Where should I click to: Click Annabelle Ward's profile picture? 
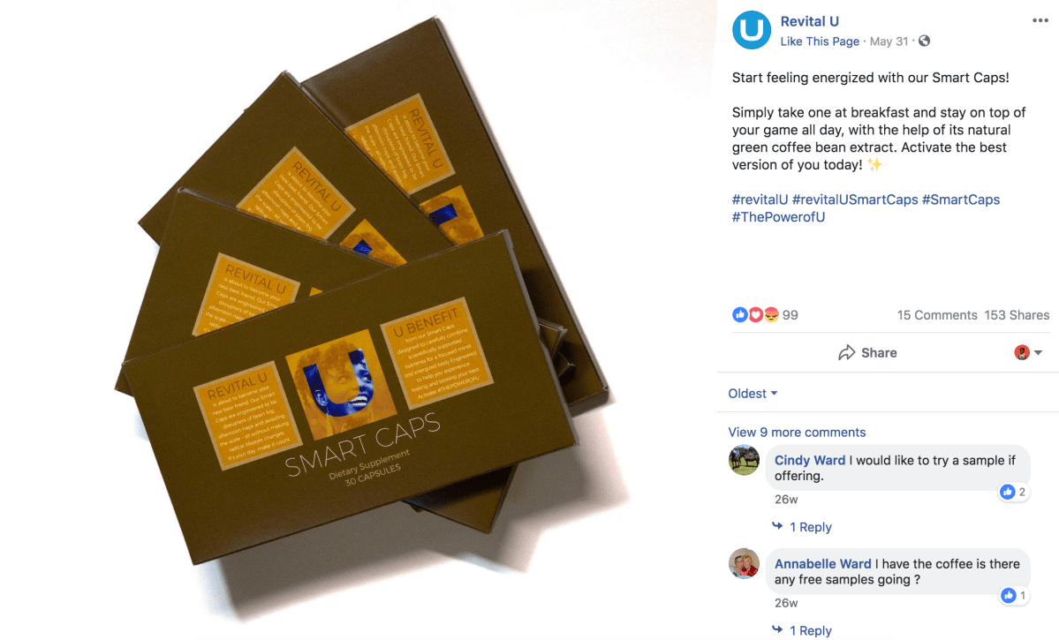click(744, 563)
